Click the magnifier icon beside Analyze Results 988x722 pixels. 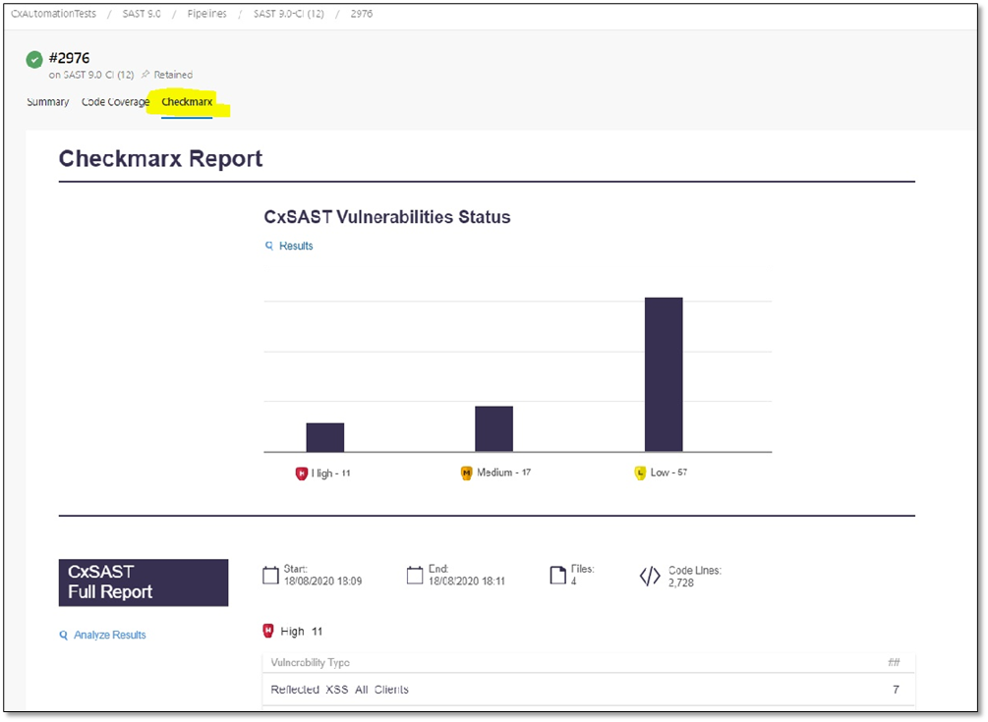pos(64,636)
